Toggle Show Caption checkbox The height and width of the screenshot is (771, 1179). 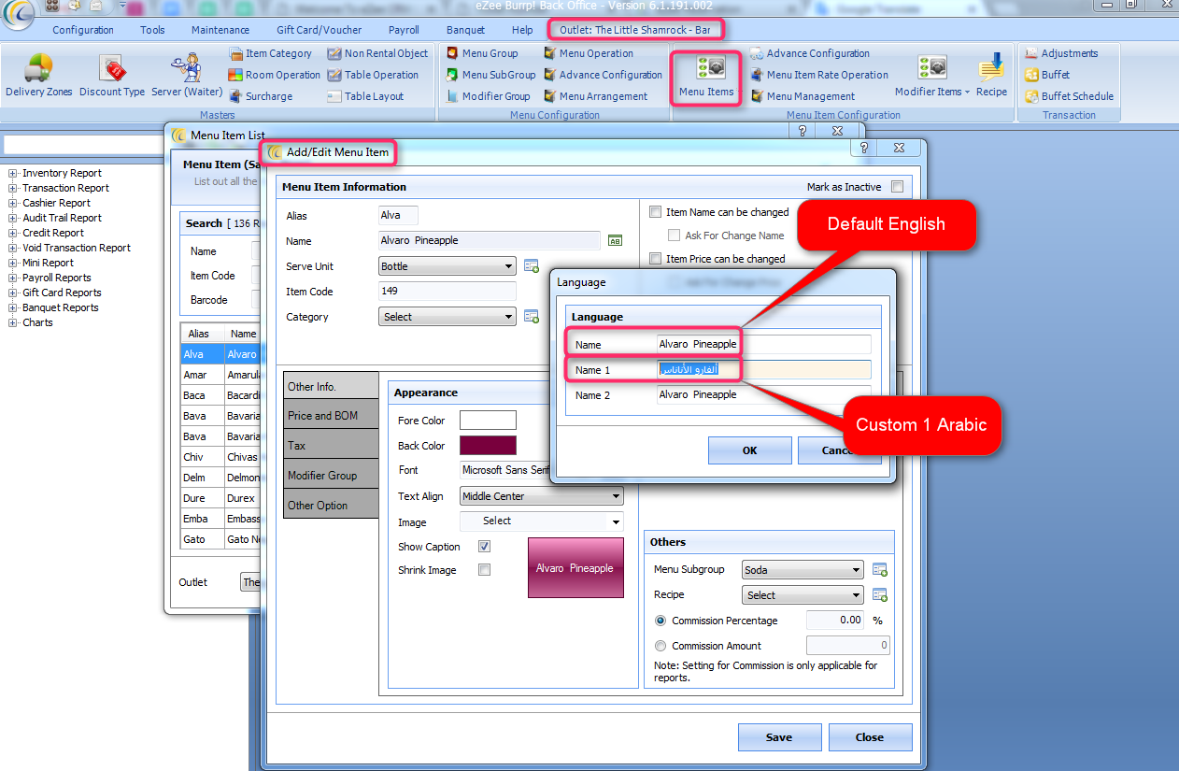click(x=484, y=547)
